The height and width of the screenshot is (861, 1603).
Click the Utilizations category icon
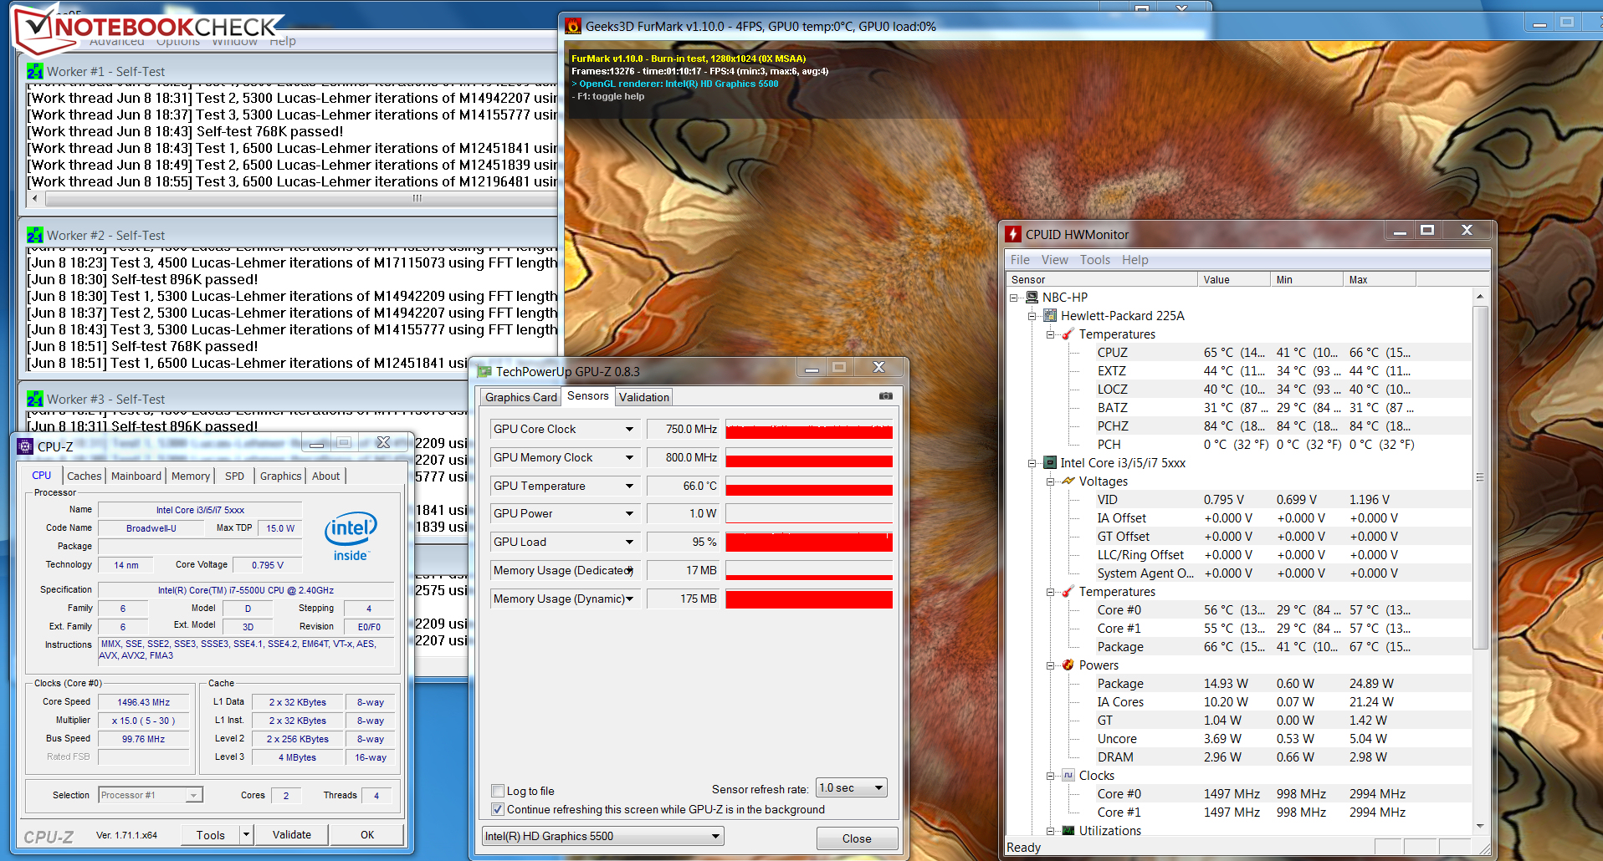pyautogui.click(x=1068, y=831)
